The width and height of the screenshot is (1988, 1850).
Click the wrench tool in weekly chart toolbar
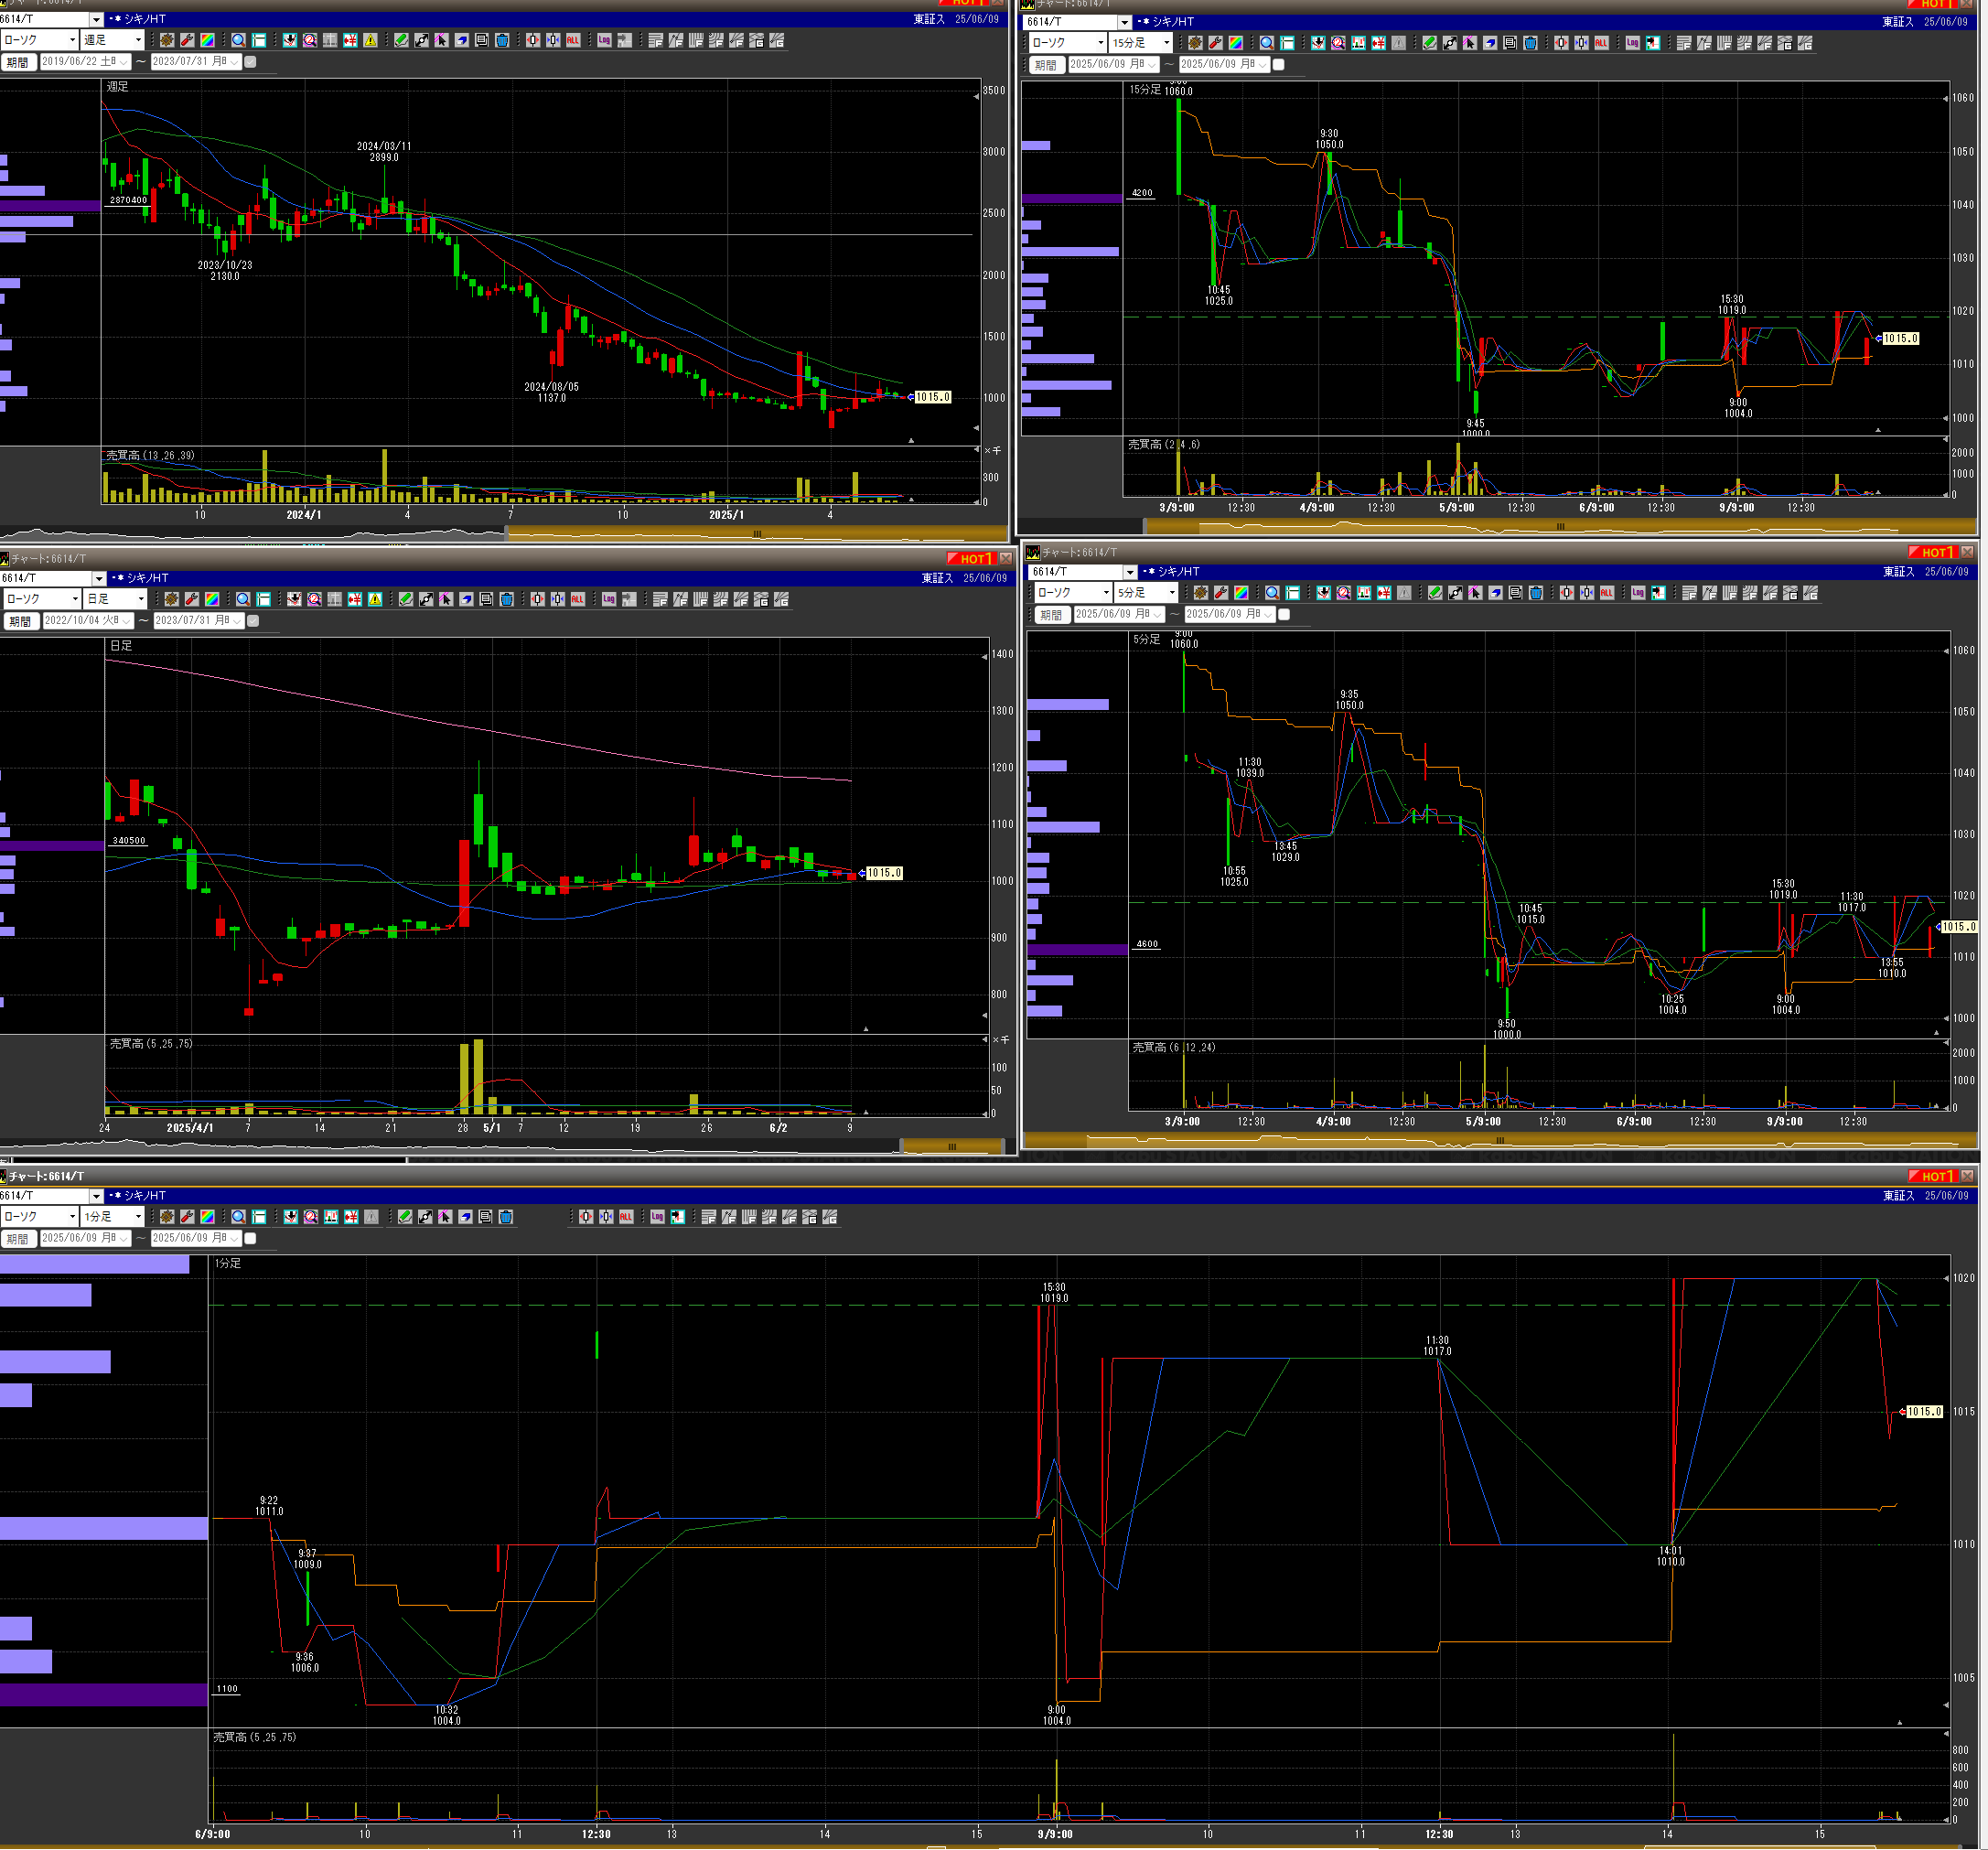pyautogui.click(x=187, y=40)
